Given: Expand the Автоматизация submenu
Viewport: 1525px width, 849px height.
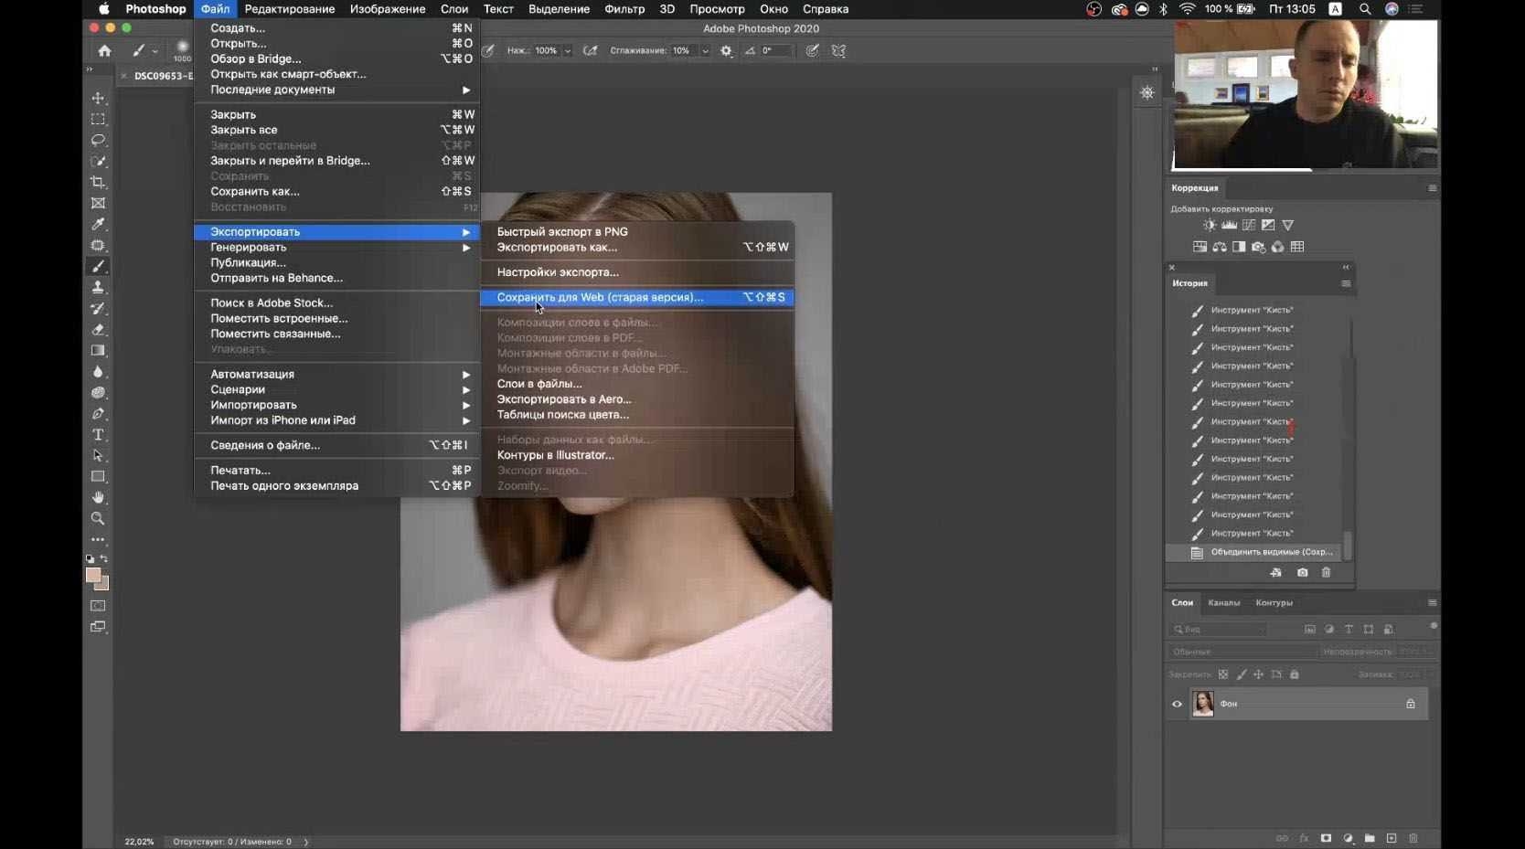Looking at the screenshot, I should [x=336, y=374].
